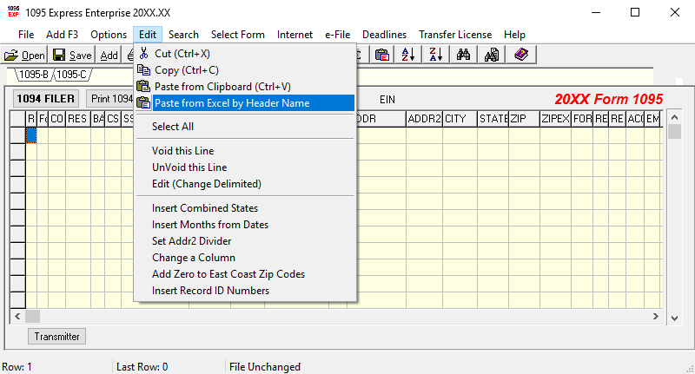Click the vertical scrollbar up arrow
695x374 pixels.
[674, 117]
